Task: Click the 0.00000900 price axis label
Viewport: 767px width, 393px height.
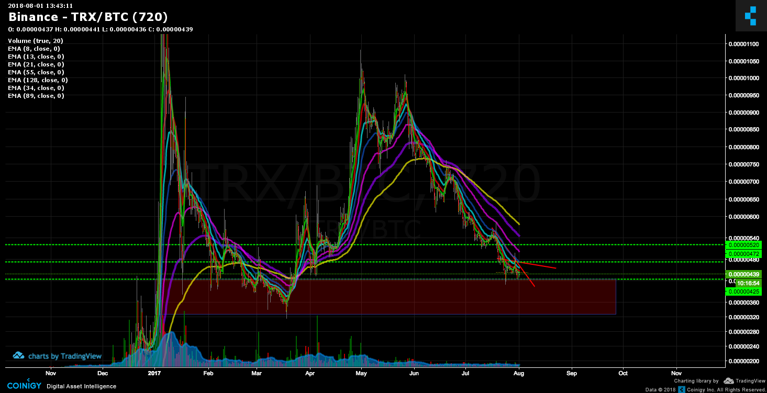Action: (743, 113)
